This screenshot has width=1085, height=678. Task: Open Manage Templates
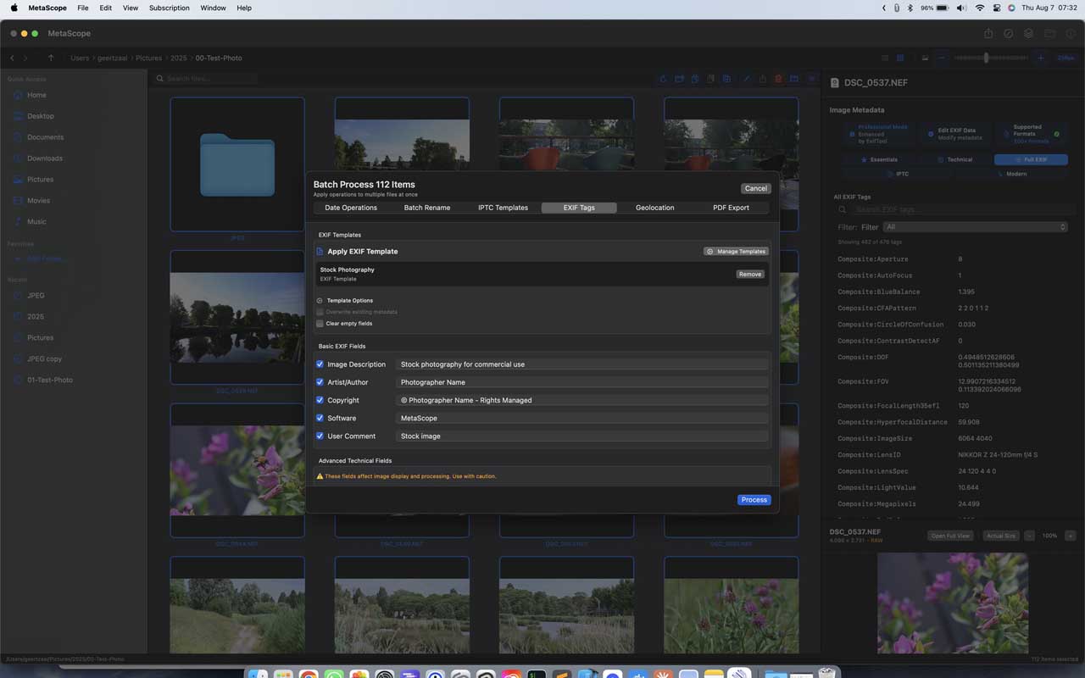click(736, 252)
